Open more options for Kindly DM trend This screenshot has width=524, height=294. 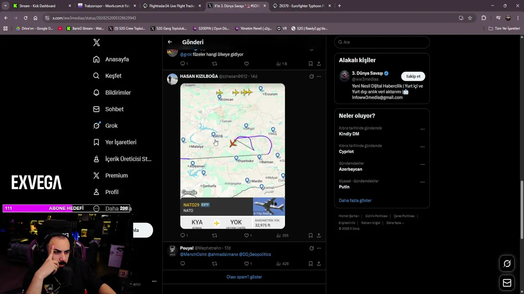(422, 129)
